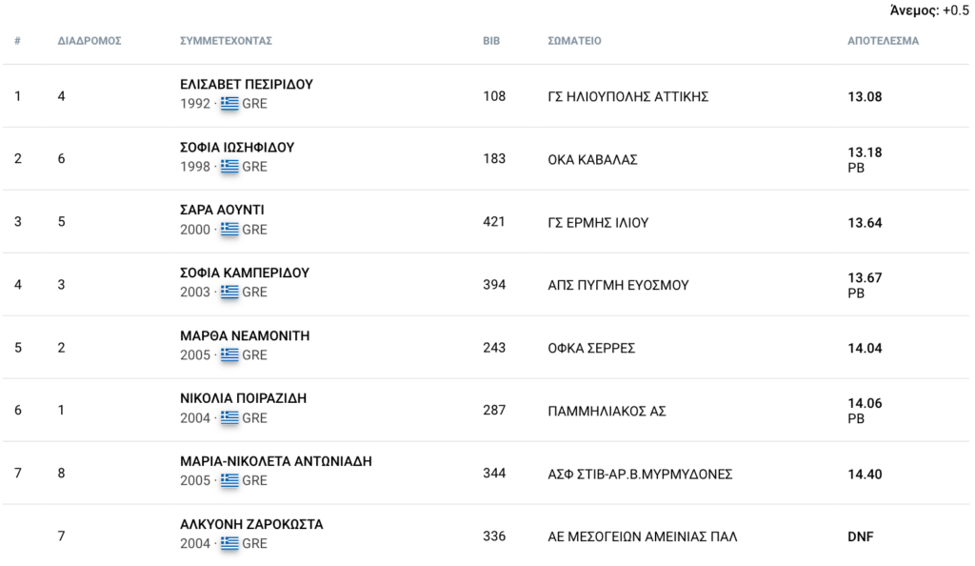Select the 13.18 PB result
The image size is (975, 566).
(865, 160)
